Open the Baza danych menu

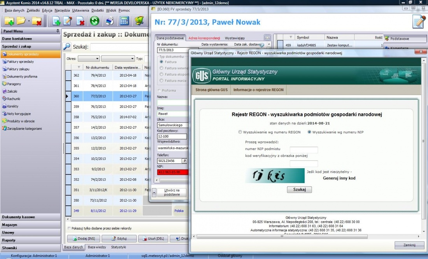(14, 11)
